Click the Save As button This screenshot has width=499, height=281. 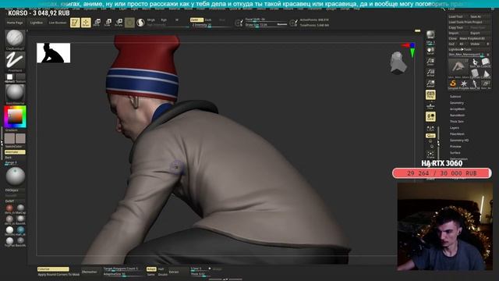pyautogui.click(x=480, y=16)
